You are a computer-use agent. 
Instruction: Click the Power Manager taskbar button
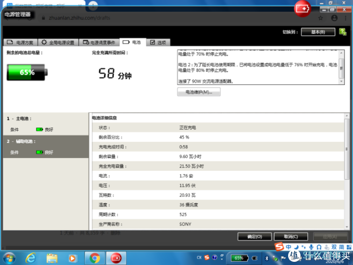click(x=116, y=258)
